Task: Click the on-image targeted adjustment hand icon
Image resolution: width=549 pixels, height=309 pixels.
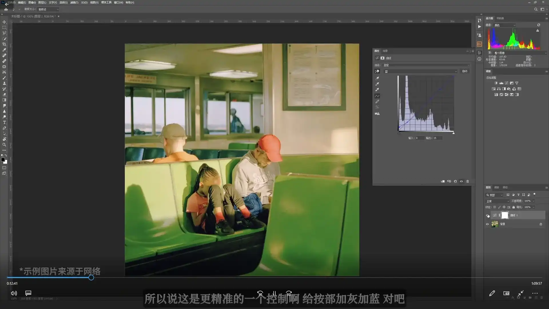Action: tap(377, 71)
